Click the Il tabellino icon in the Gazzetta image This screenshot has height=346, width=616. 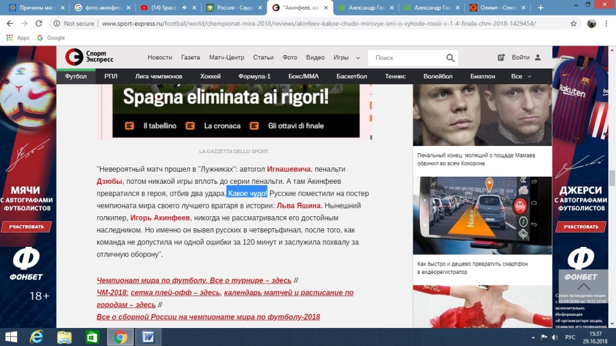(x=129, y=126)
